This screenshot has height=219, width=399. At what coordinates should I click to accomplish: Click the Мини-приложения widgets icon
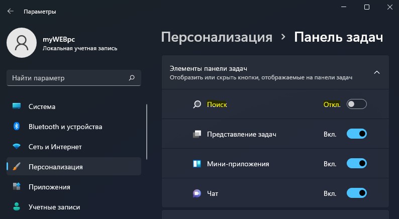point(197,164)
